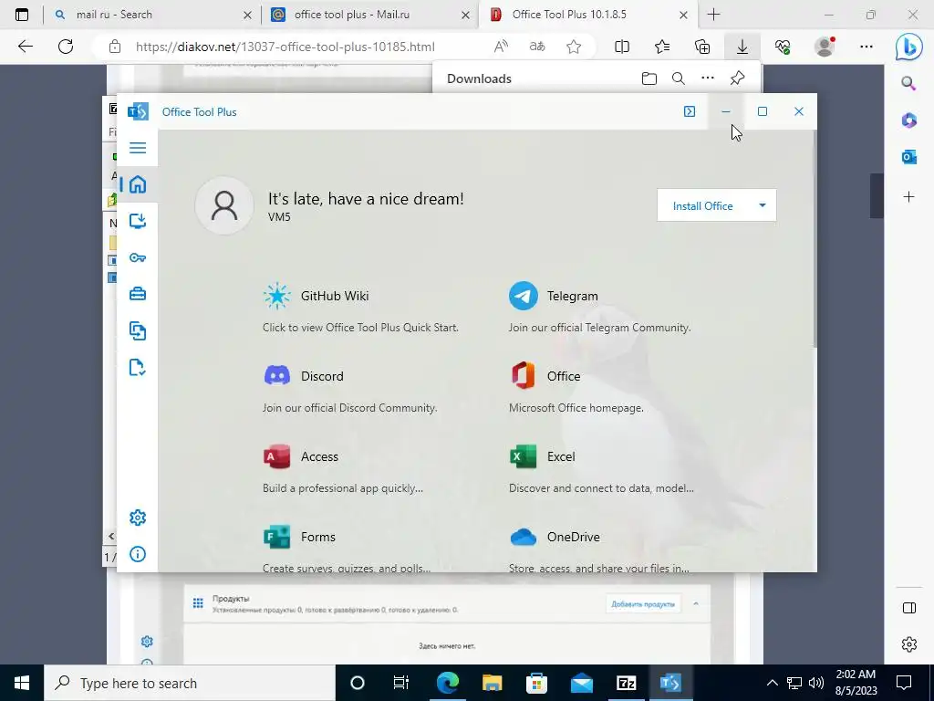The height and width of the screenshot is (701, 934).
Task: Open the Toolbox briefcase icon
Action: (x=138, y=294)
